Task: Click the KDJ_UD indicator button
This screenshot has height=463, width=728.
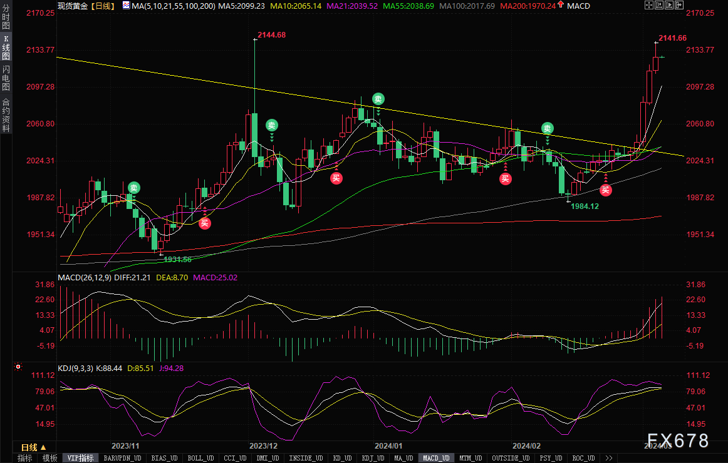Action: 374,458
